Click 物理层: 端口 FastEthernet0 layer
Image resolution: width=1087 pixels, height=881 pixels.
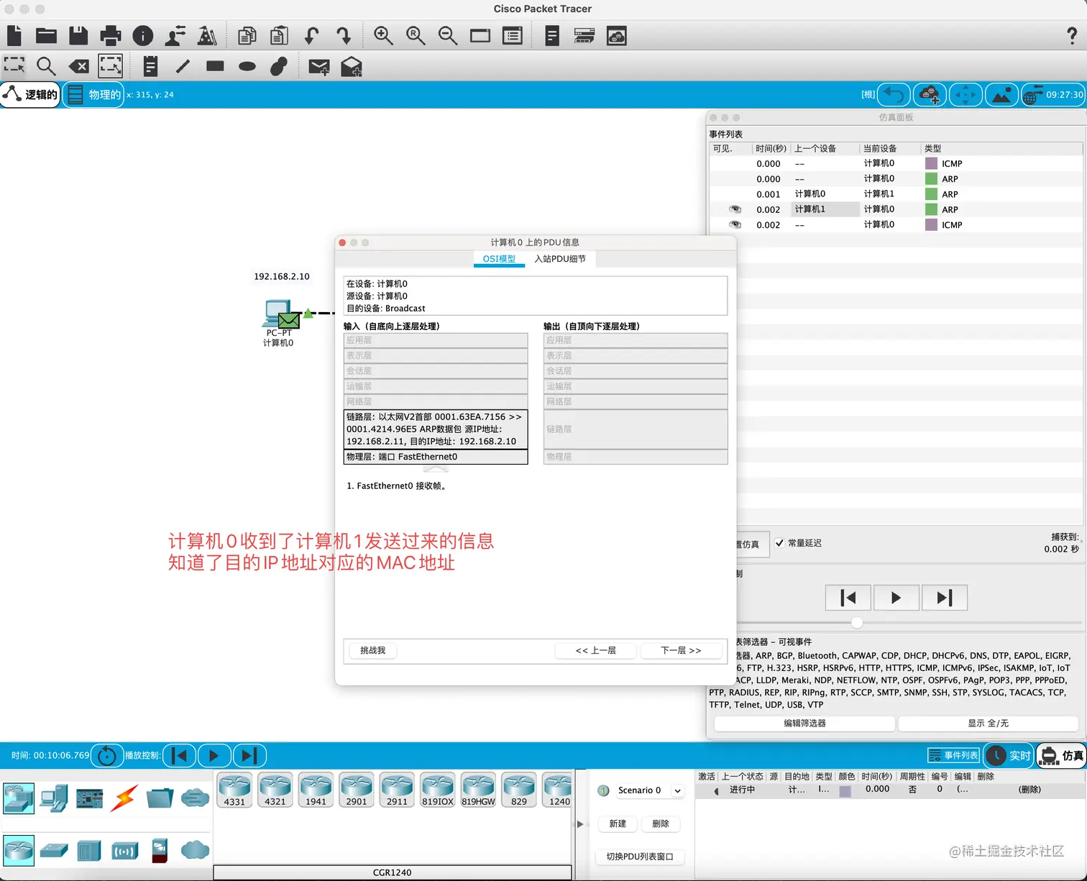436,457
